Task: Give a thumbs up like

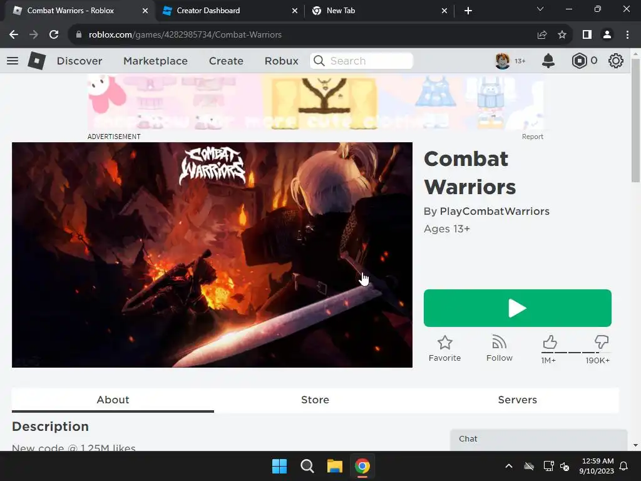Action: (x=550, y=342)
